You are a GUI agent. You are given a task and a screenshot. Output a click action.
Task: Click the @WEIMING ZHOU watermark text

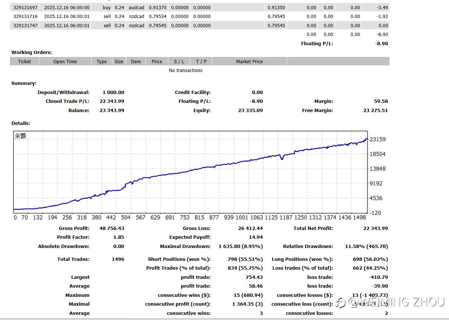pos(396,302)
